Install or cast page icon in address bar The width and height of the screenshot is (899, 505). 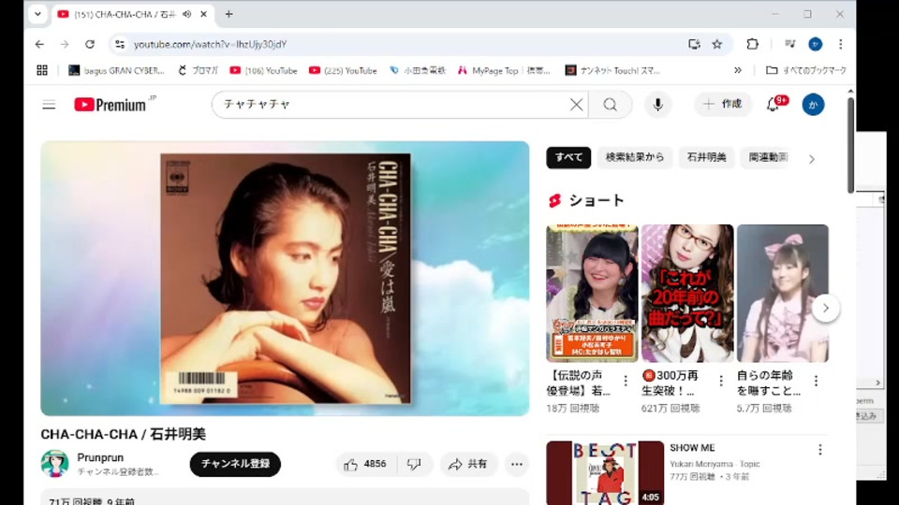pyautogui.click(x=694, y=44)
